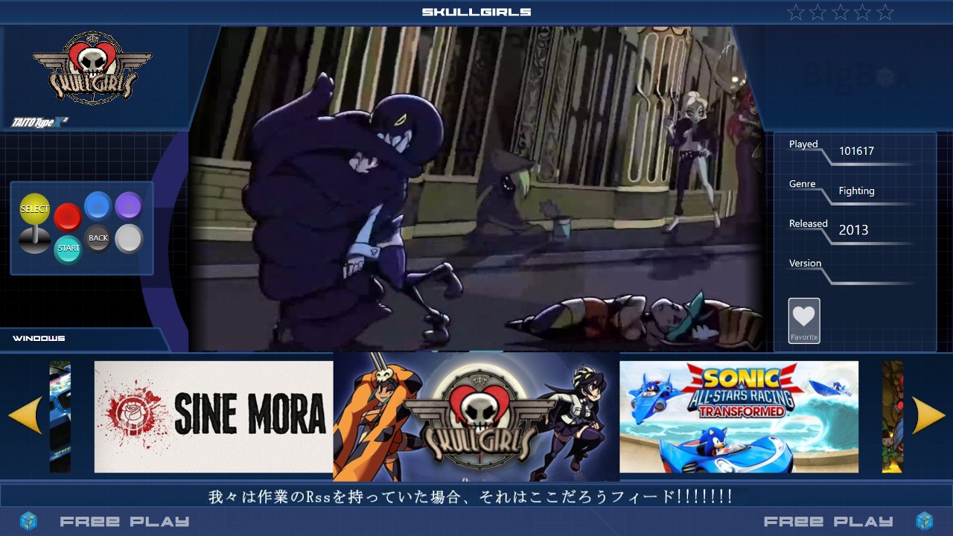Click the SKULLGIRLS title at top
The image size is (953, 536).
click(476, 12)
